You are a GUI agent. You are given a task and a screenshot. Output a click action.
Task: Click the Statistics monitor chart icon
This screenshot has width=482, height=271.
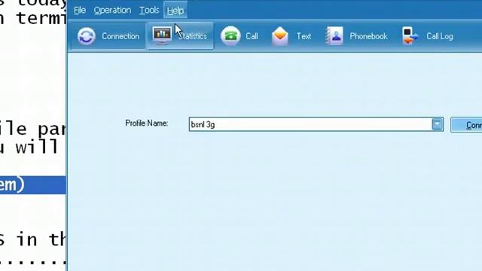click(x=162, y=35)
